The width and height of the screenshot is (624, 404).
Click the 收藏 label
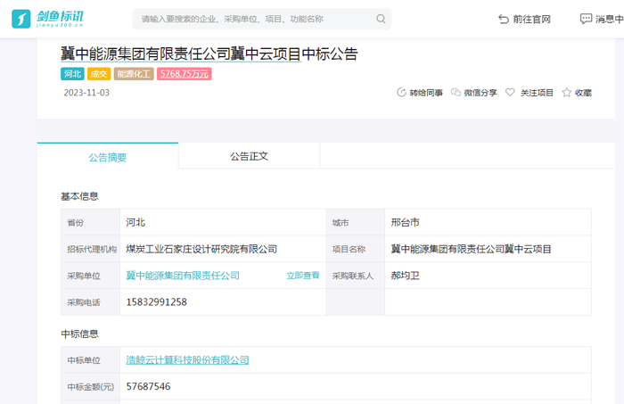(x=583, y=93)
